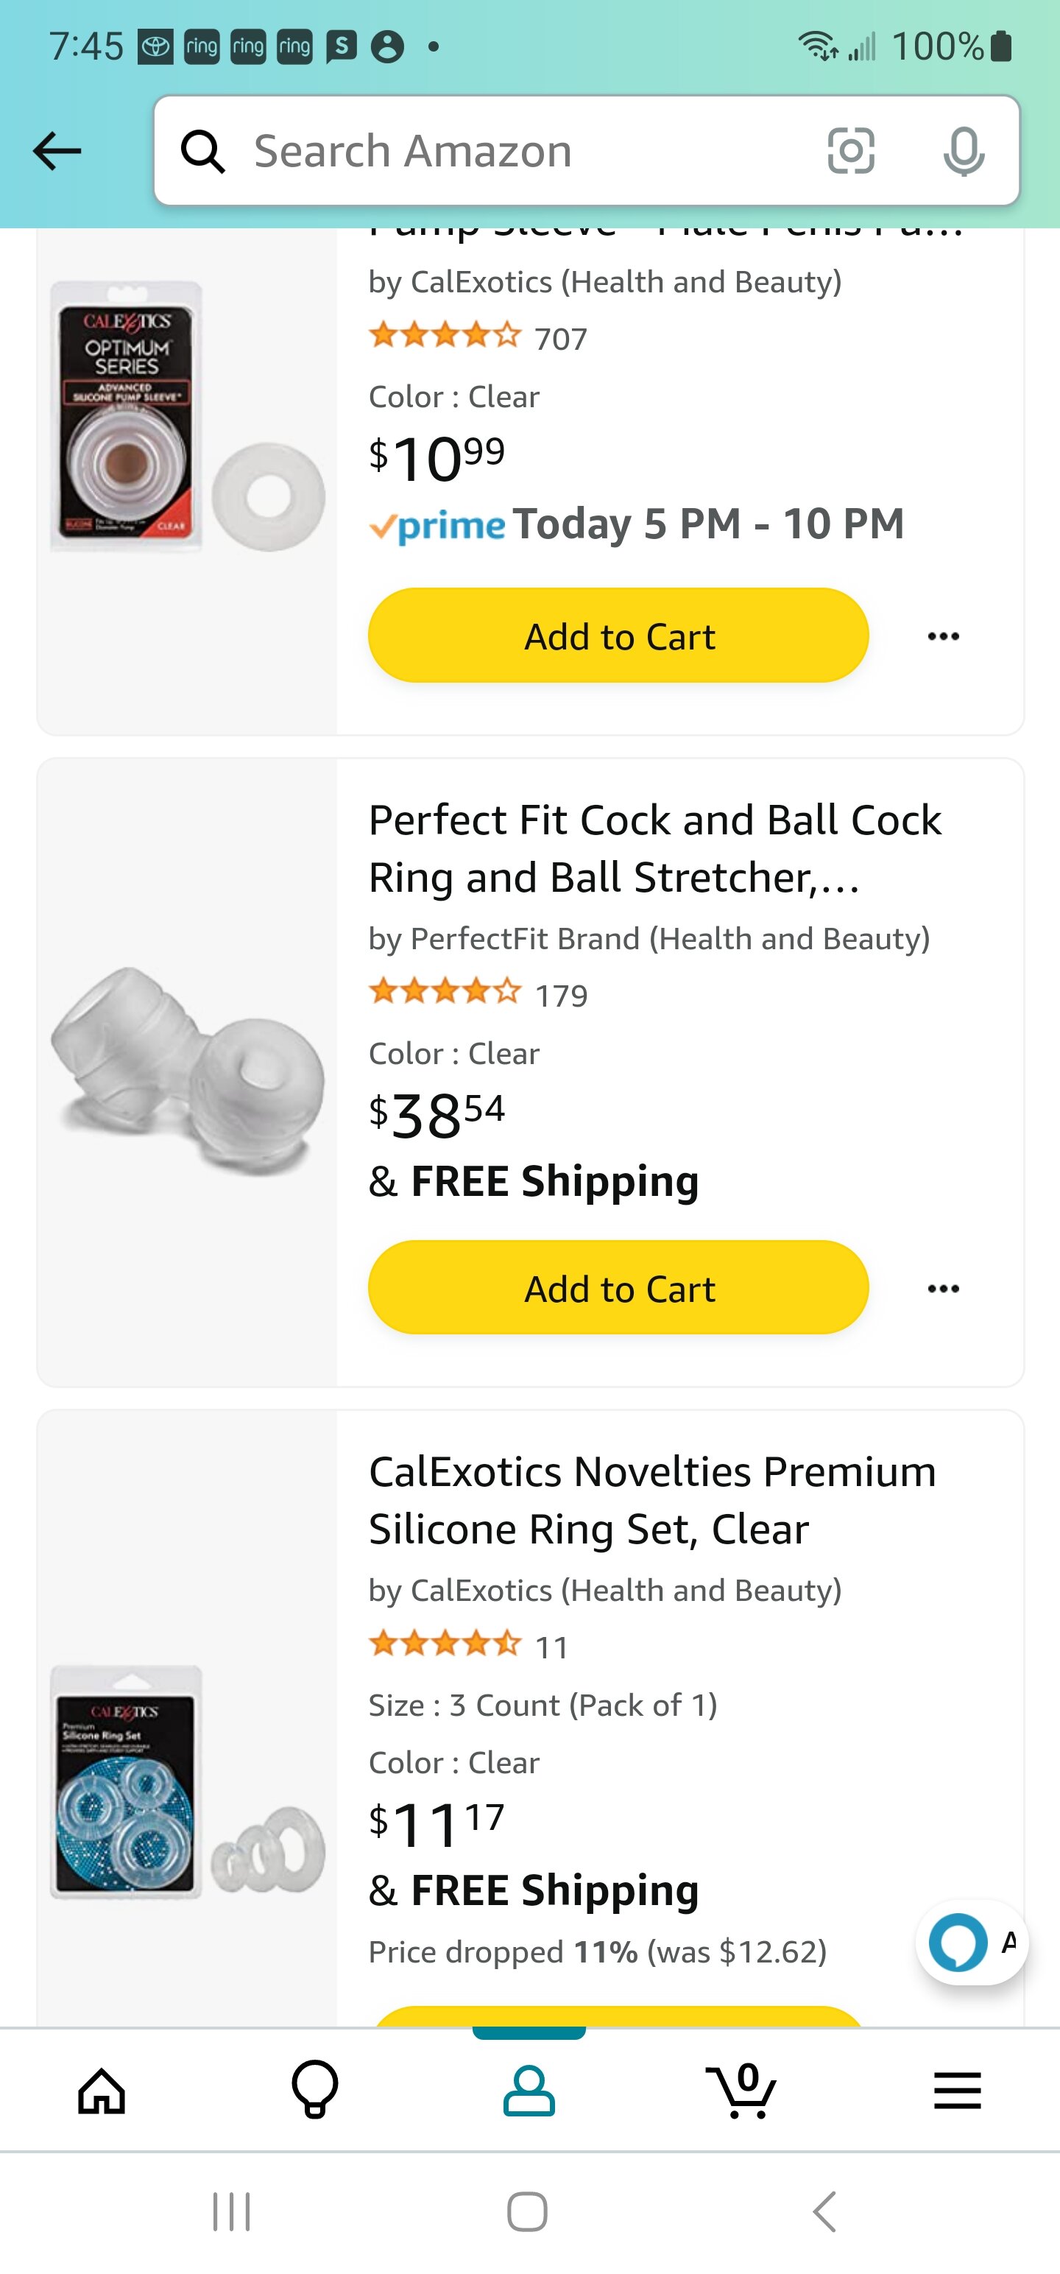
Task: Open more options for the $10.99 item
Action: [x=944, y=636]
